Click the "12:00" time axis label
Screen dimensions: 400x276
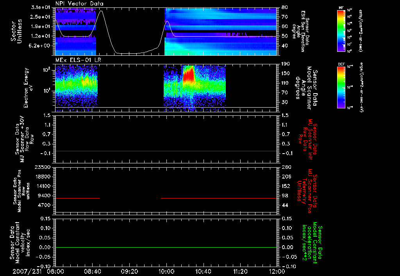point(277,271)
